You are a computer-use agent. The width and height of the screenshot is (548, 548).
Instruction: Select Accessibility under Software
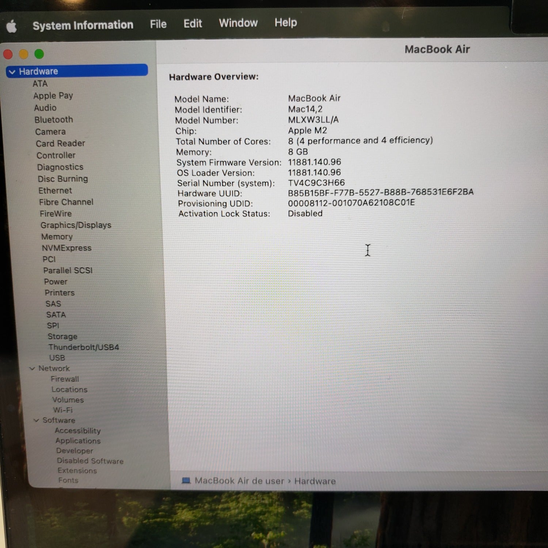(x=78, y=431)
